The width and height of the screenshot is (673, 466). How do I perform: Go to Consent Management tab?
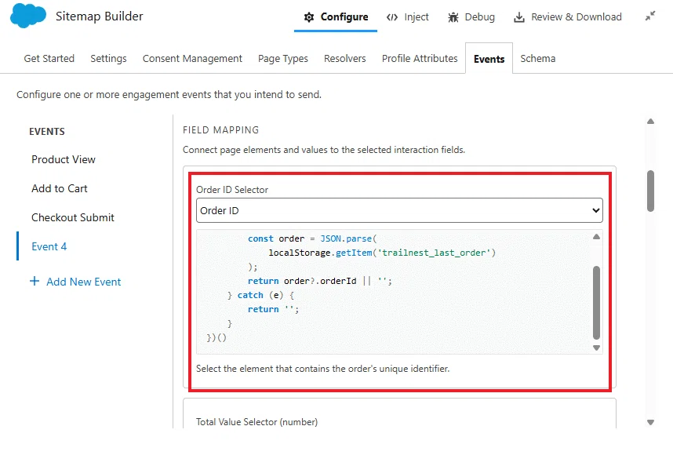click(x=192, y=58)
